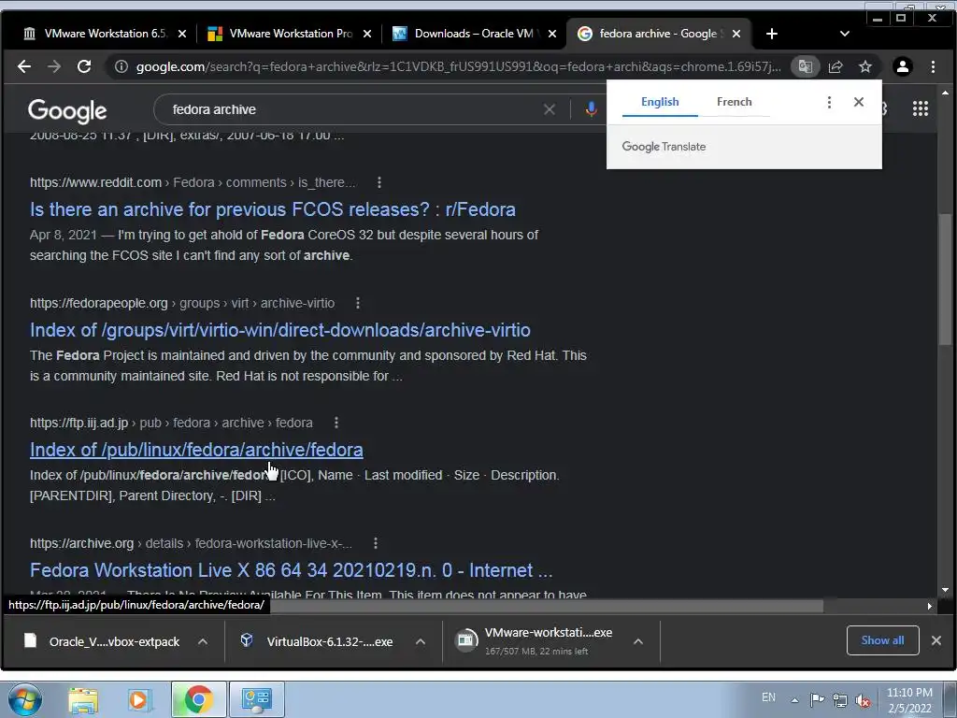Open the reddit FCOS releases result

point(273,209)
